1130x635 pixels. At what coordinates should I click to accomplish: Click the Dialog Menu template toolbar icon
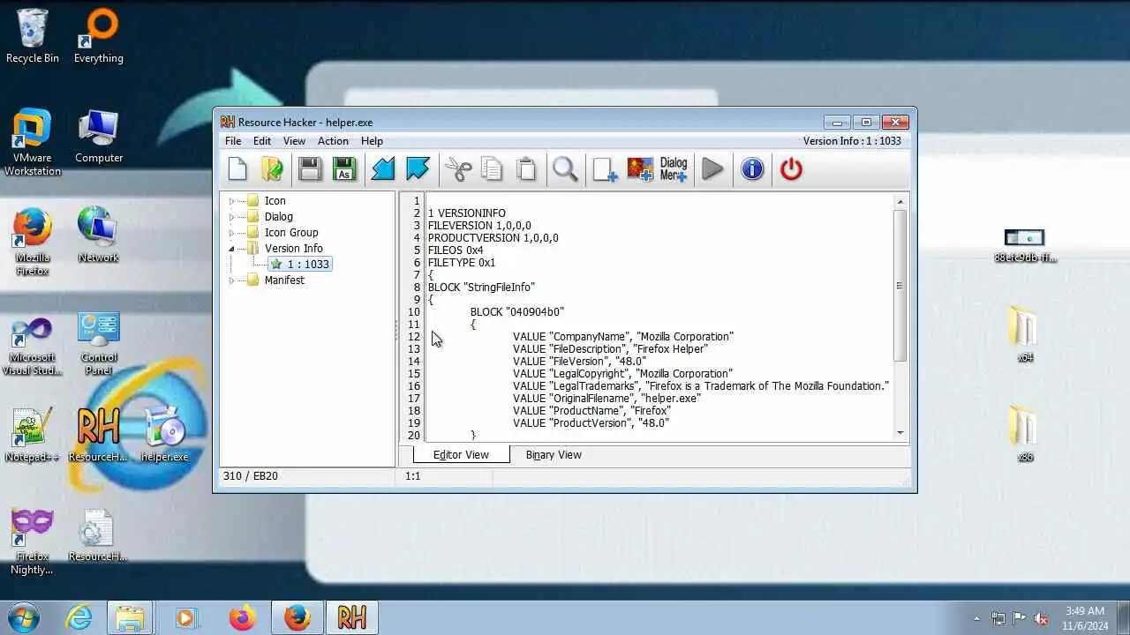[674, 169]
